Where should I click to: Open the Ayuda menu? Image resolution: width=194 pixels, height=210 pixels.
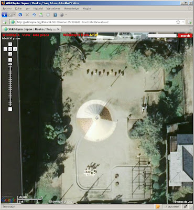click(x=87, y=8)
